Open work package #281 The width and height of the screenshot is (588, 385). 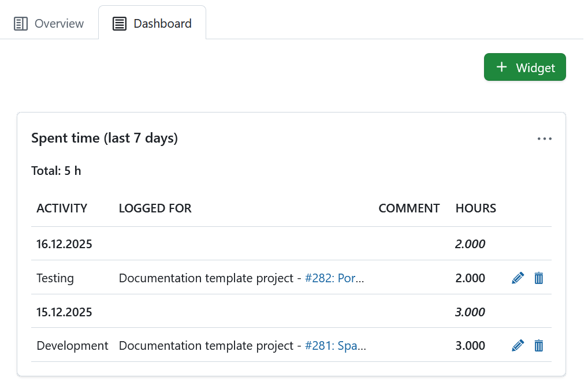click(335, 345)
